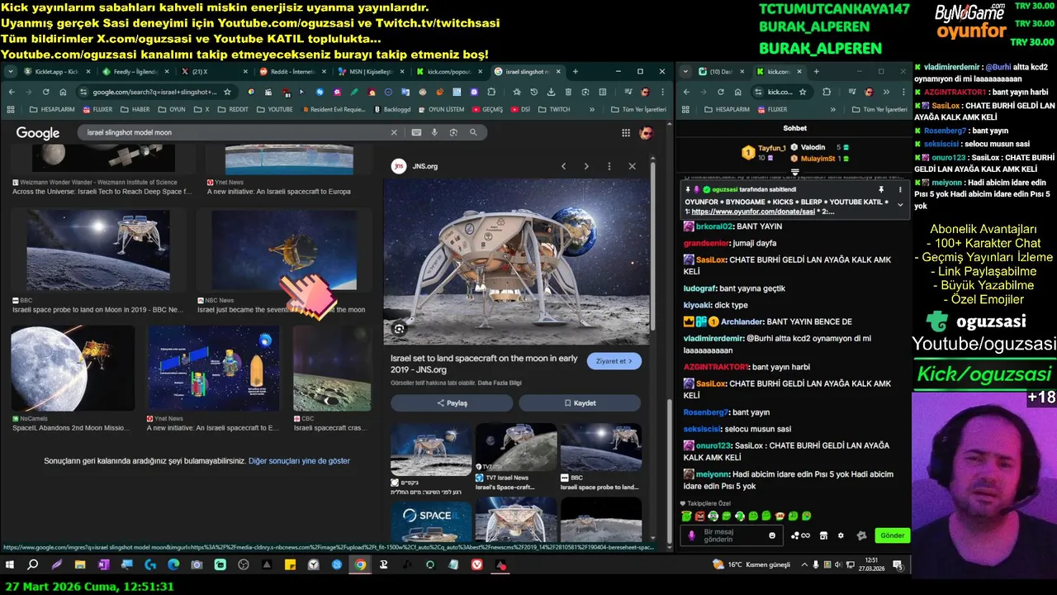Click the microphone chat identity icon
This screenshot has height=595, width=1057.
coord(692,535)
